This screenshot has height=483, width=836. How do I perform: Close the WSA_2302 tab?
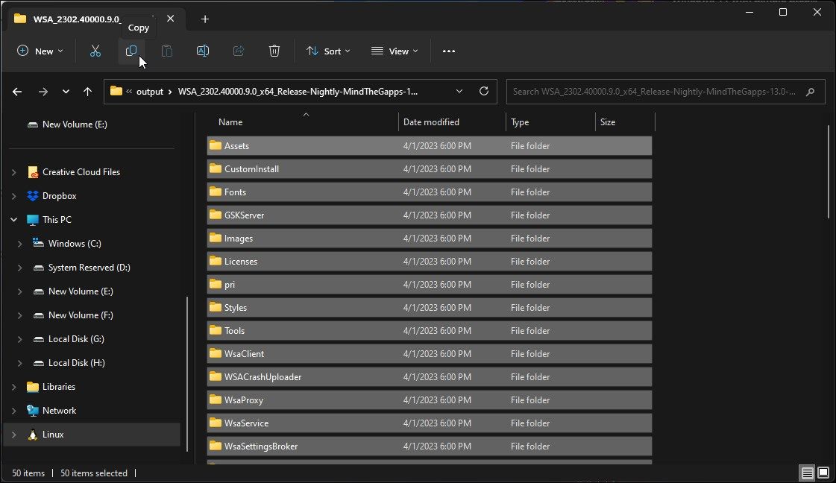tap(170, 19)
